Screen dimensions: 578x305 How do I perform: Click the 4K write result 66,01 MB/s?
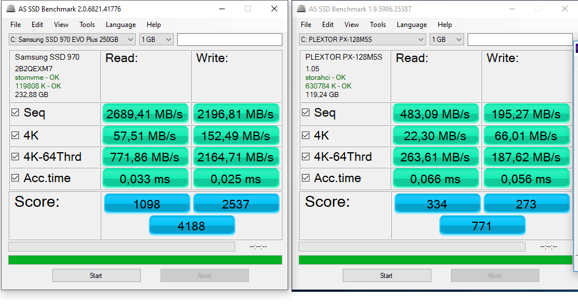pos(527,136)
